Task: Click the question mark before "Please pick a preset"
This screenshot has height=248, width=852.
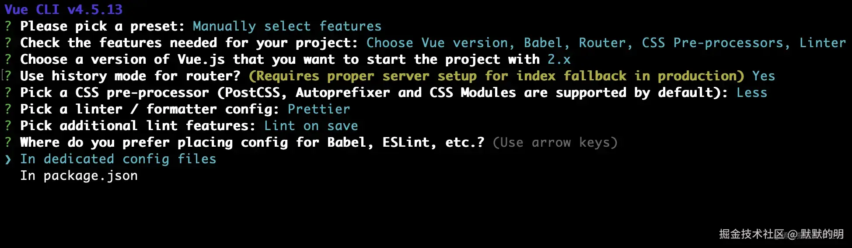Action: point(8,26)
